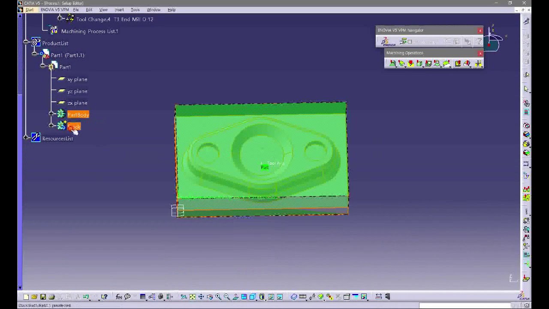Image resolution: width=549 pixels, height=309 pixels.
Task: Click the green Part label on model
Action: click(265, 167)
